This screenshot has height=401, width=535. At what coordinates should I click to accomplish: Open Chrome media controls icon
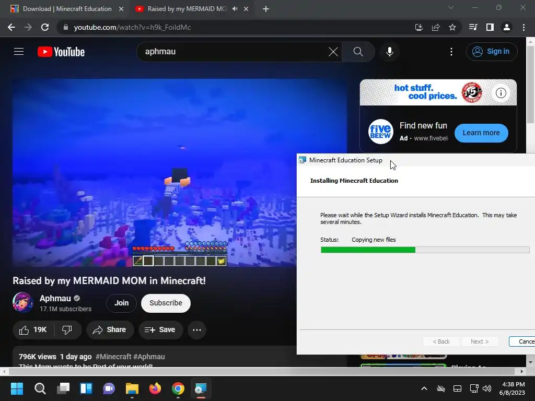tap(473, 27)
